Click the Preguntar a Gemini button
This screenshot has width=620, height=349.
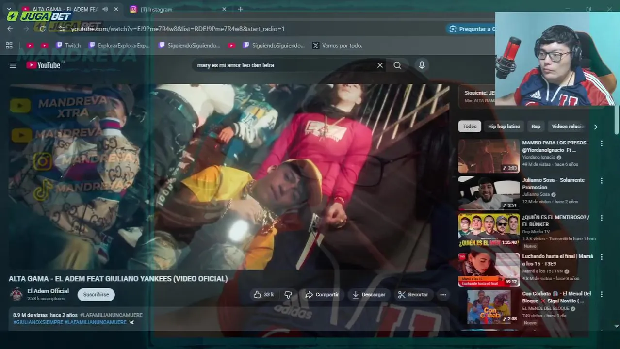click(471, 29)
